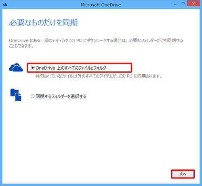Screen dimensions: 202x186
Task: Close the Microsoft OneDrive window
Action: [194, 3]
